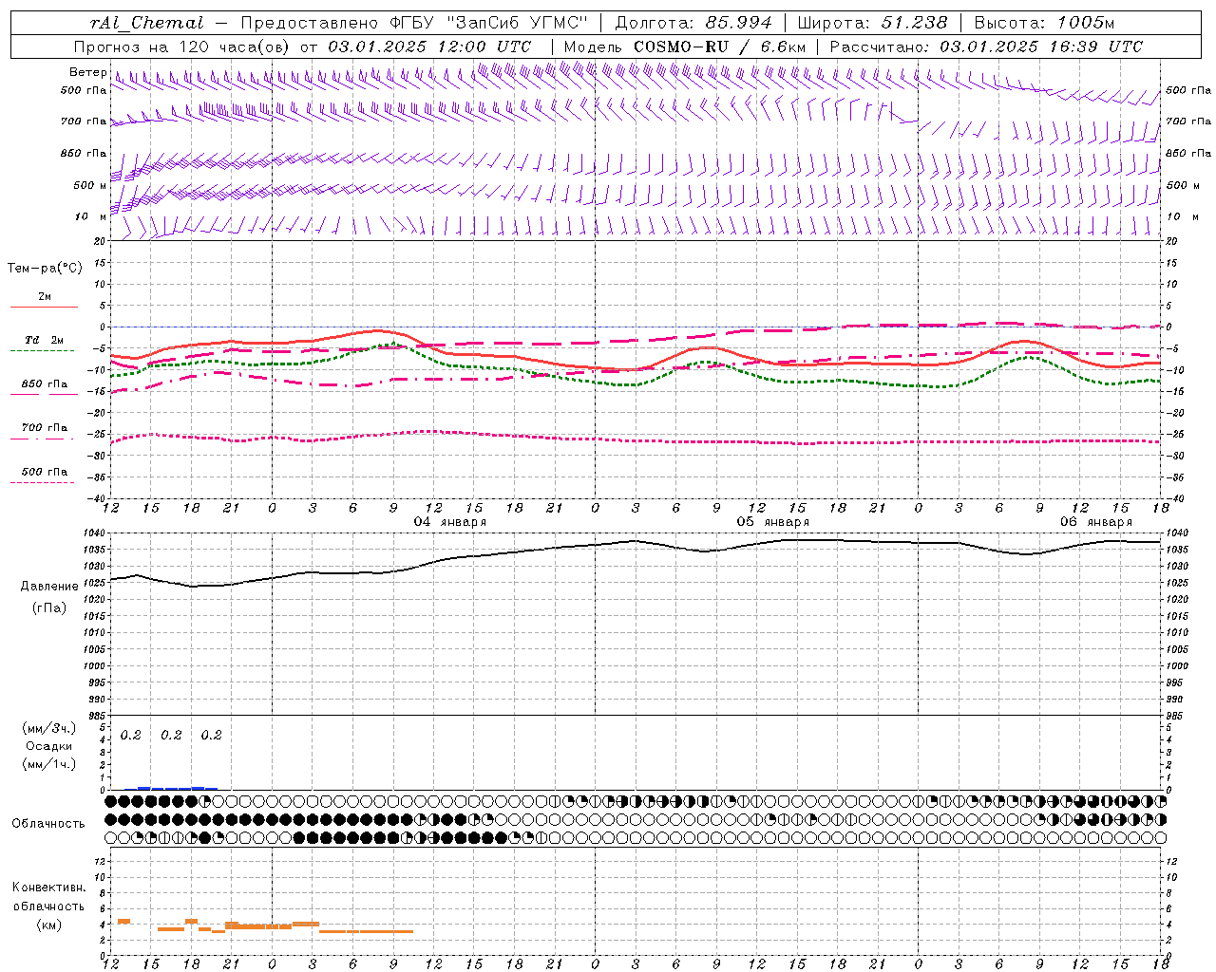1216x972 pixels.
Task: Select the elevation text Высота: 1005м
Action: [x=1044, y=23]
